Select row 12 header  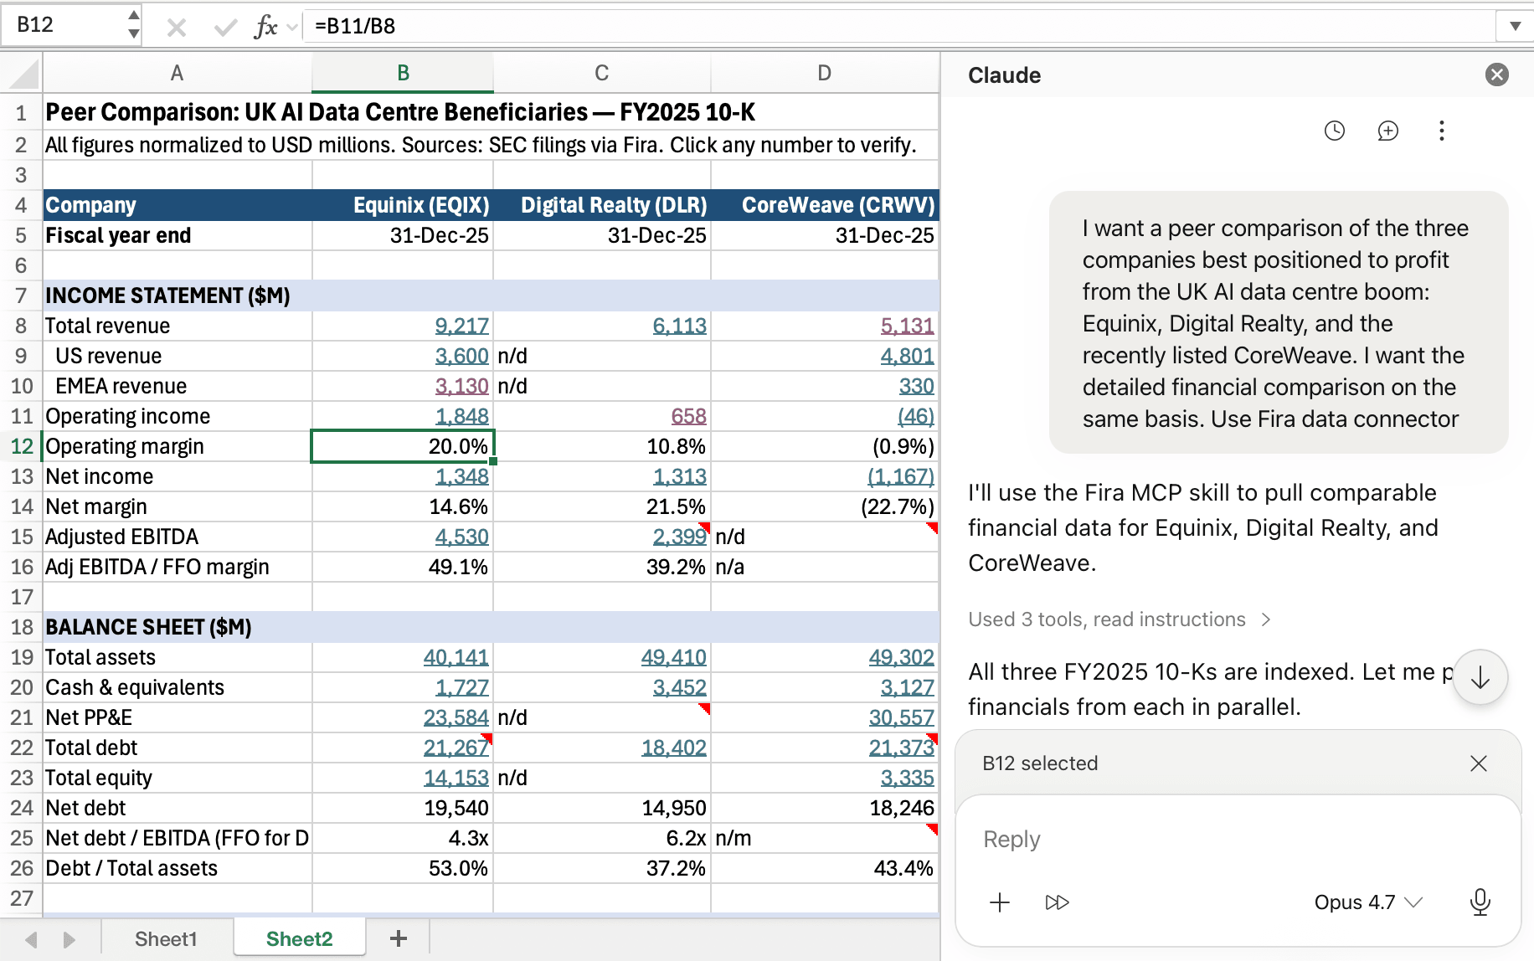point(21,446)
